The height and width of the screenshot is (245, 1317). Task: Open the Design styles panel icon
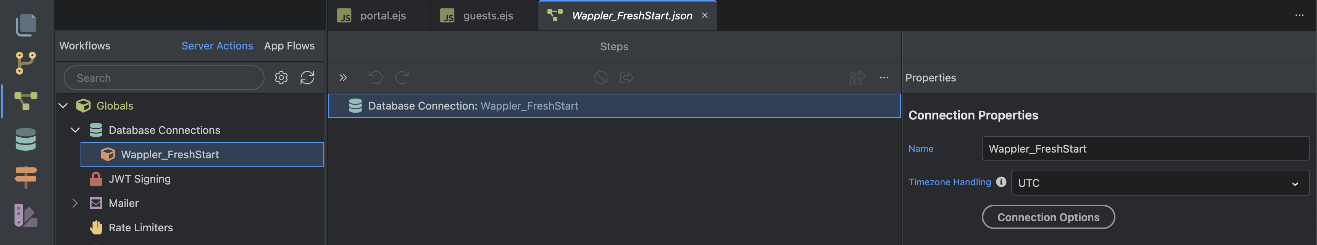[x=27, y=215]
